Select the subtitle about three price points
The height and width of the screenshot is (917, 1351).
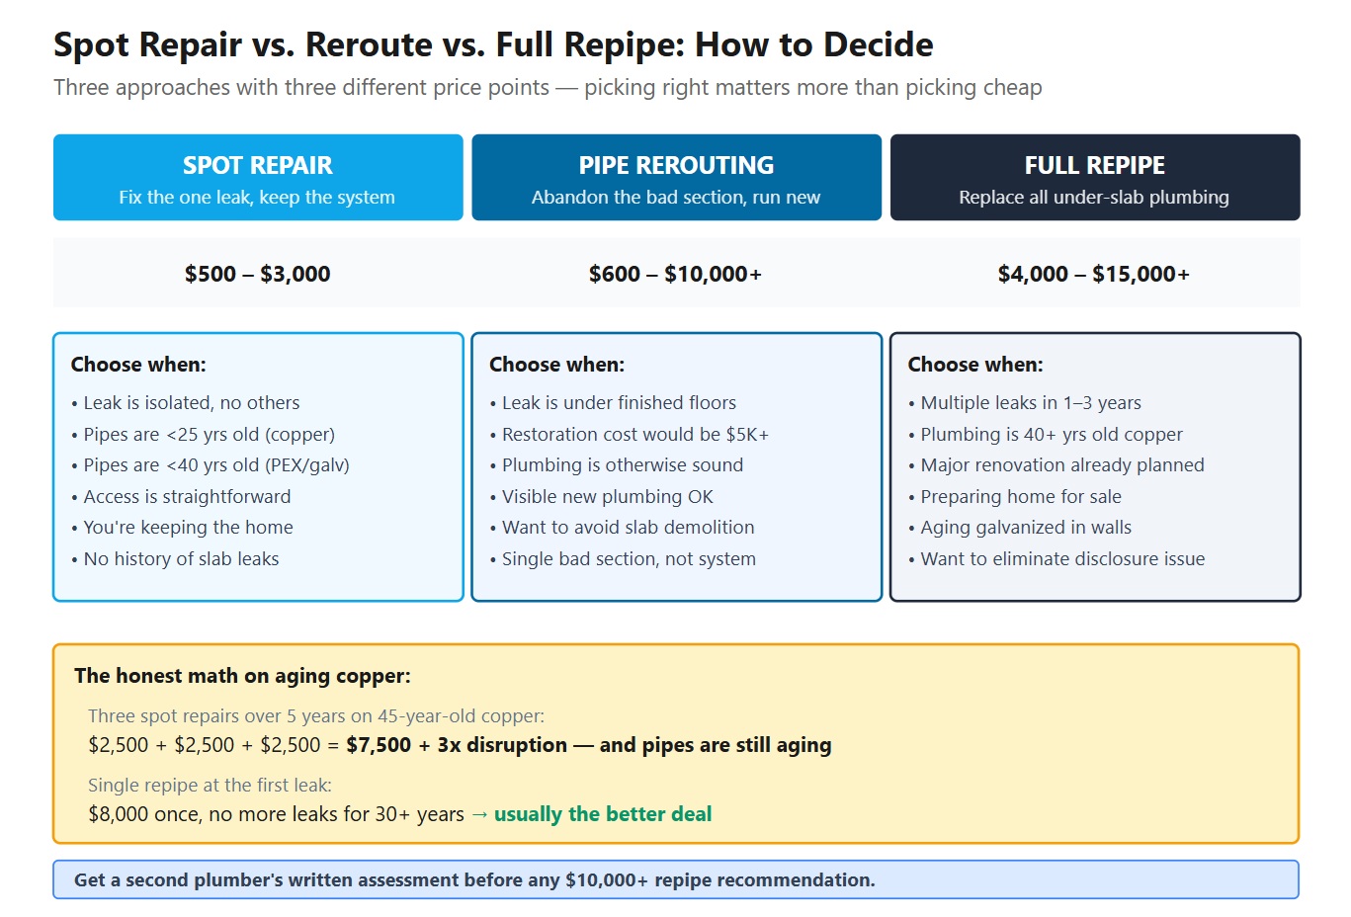(x=549, y=87)
